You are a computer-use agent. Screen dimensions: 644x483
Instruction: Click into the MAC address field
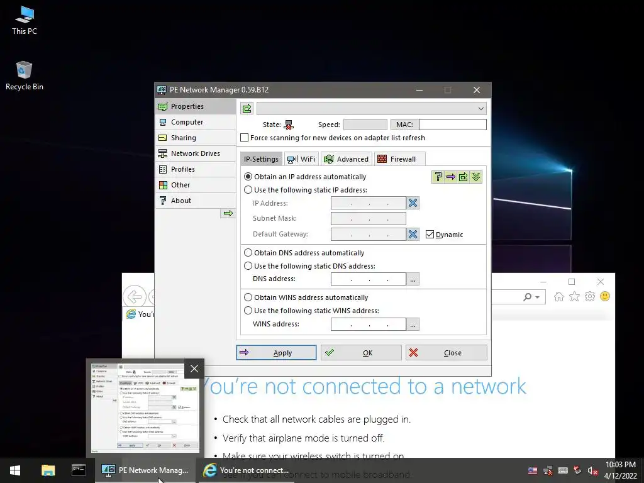pyautogui.click(x=453, y=125)
